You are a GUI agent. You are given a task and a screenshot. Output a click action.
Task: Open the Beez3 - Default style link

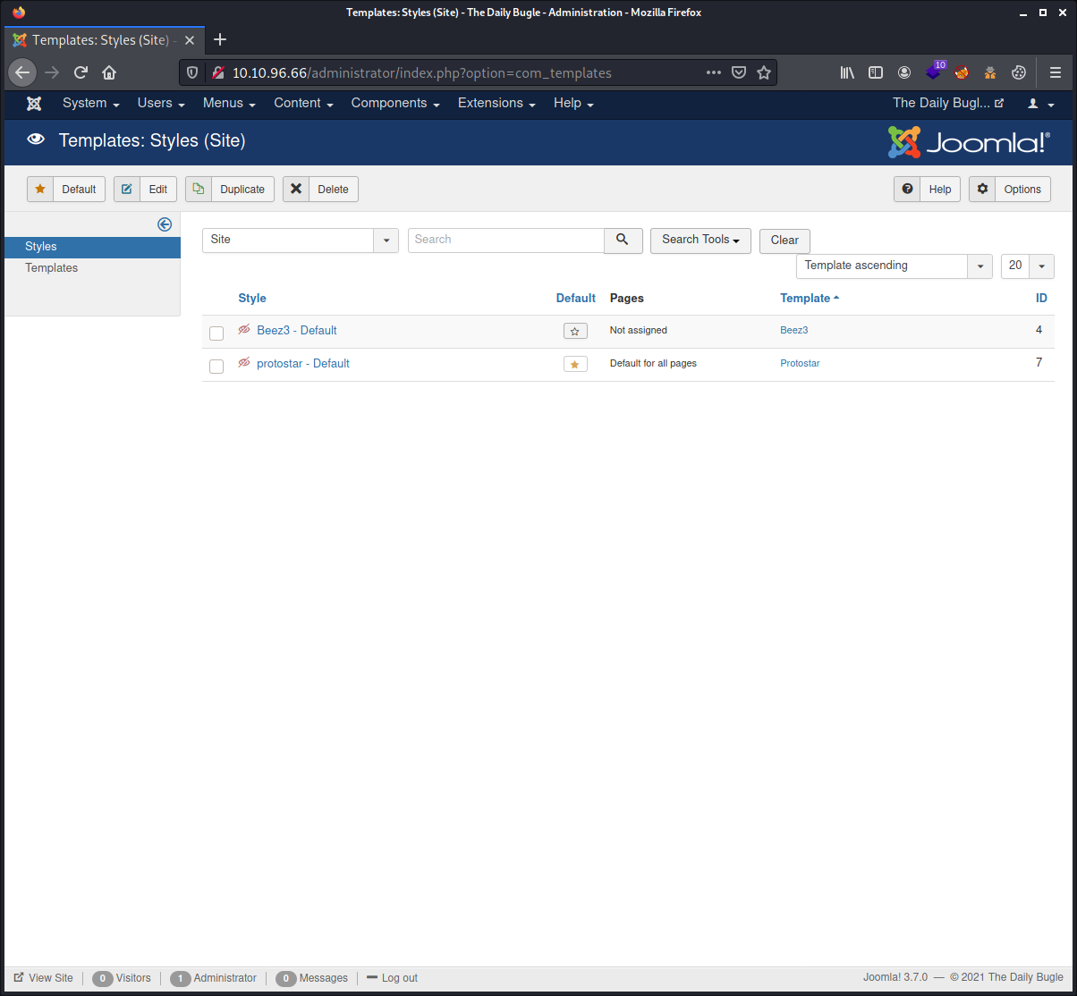tap(297, 331)
